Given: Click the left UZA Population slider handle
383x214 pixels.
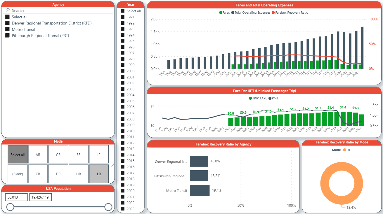Looking at the screenshot, I should point(10,207).
